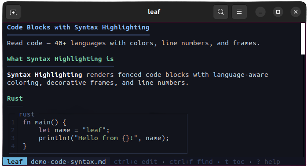
Task: Click the println! code line
Action: [x=104, y=138]
